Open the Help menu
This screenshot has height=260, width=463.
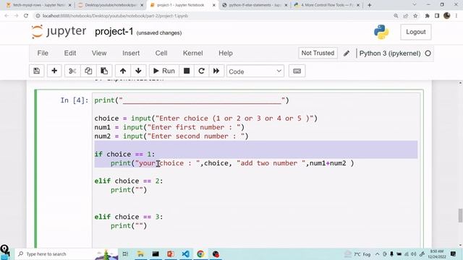click(x=226, y=53)
